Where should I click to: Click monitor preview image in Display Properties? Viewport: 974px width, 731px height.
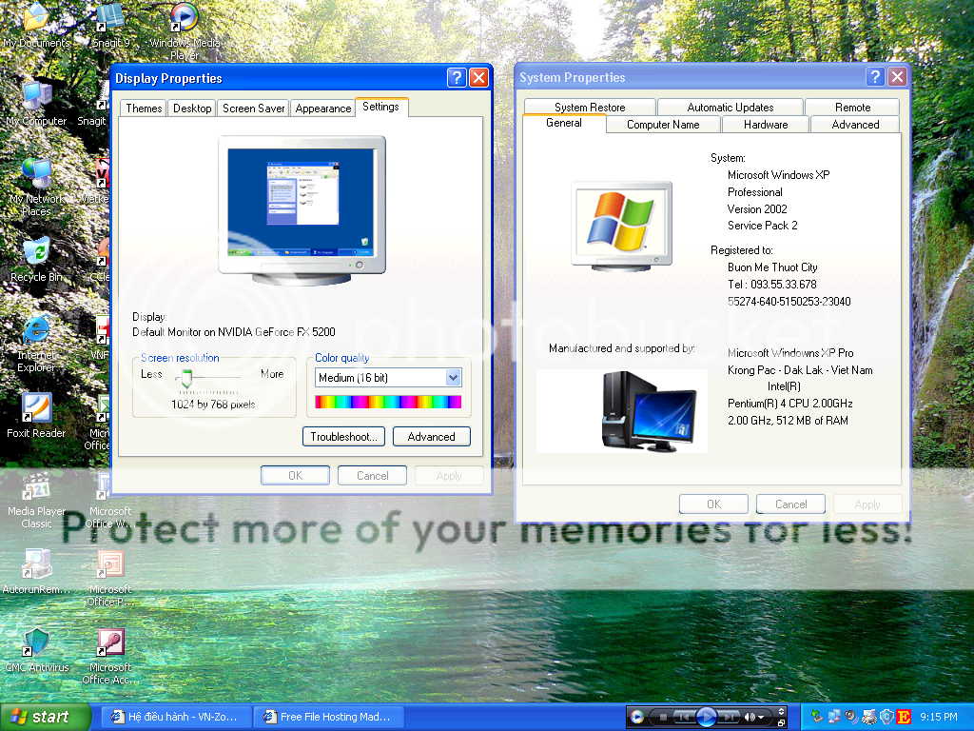click(x=302, y=210)
